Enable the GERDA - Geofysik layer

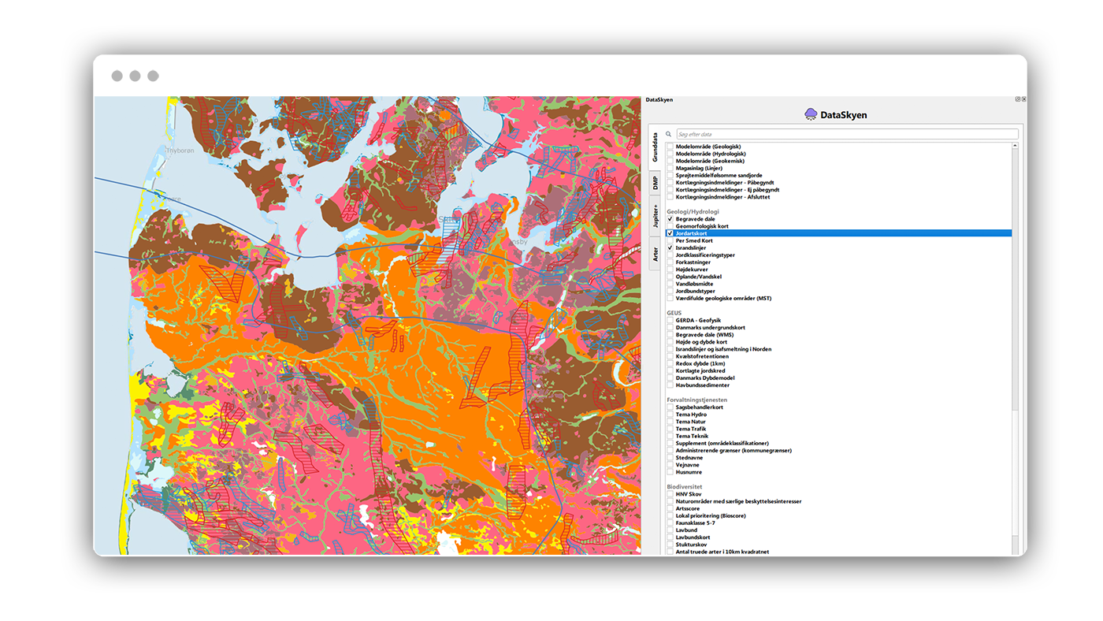(670, 320)
